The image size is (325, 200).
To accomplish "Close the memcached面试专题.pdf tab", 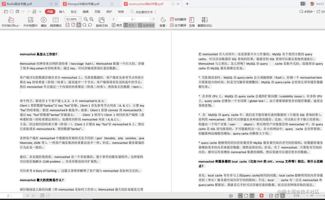I will click(x=178, y=4).
